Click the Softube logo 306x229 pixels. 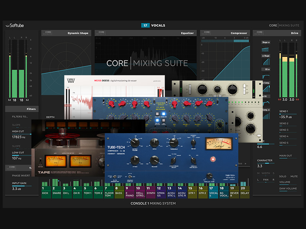click(x=15, y=26)
